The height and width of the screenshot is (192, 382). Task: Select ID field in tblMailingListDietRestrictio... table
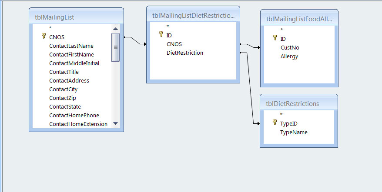point(169,35)
